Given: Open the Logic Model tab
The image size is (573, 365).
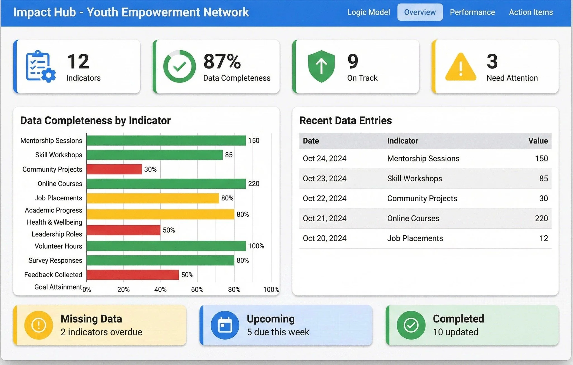Looking at the screenshot, I should [x=368, y=12].
